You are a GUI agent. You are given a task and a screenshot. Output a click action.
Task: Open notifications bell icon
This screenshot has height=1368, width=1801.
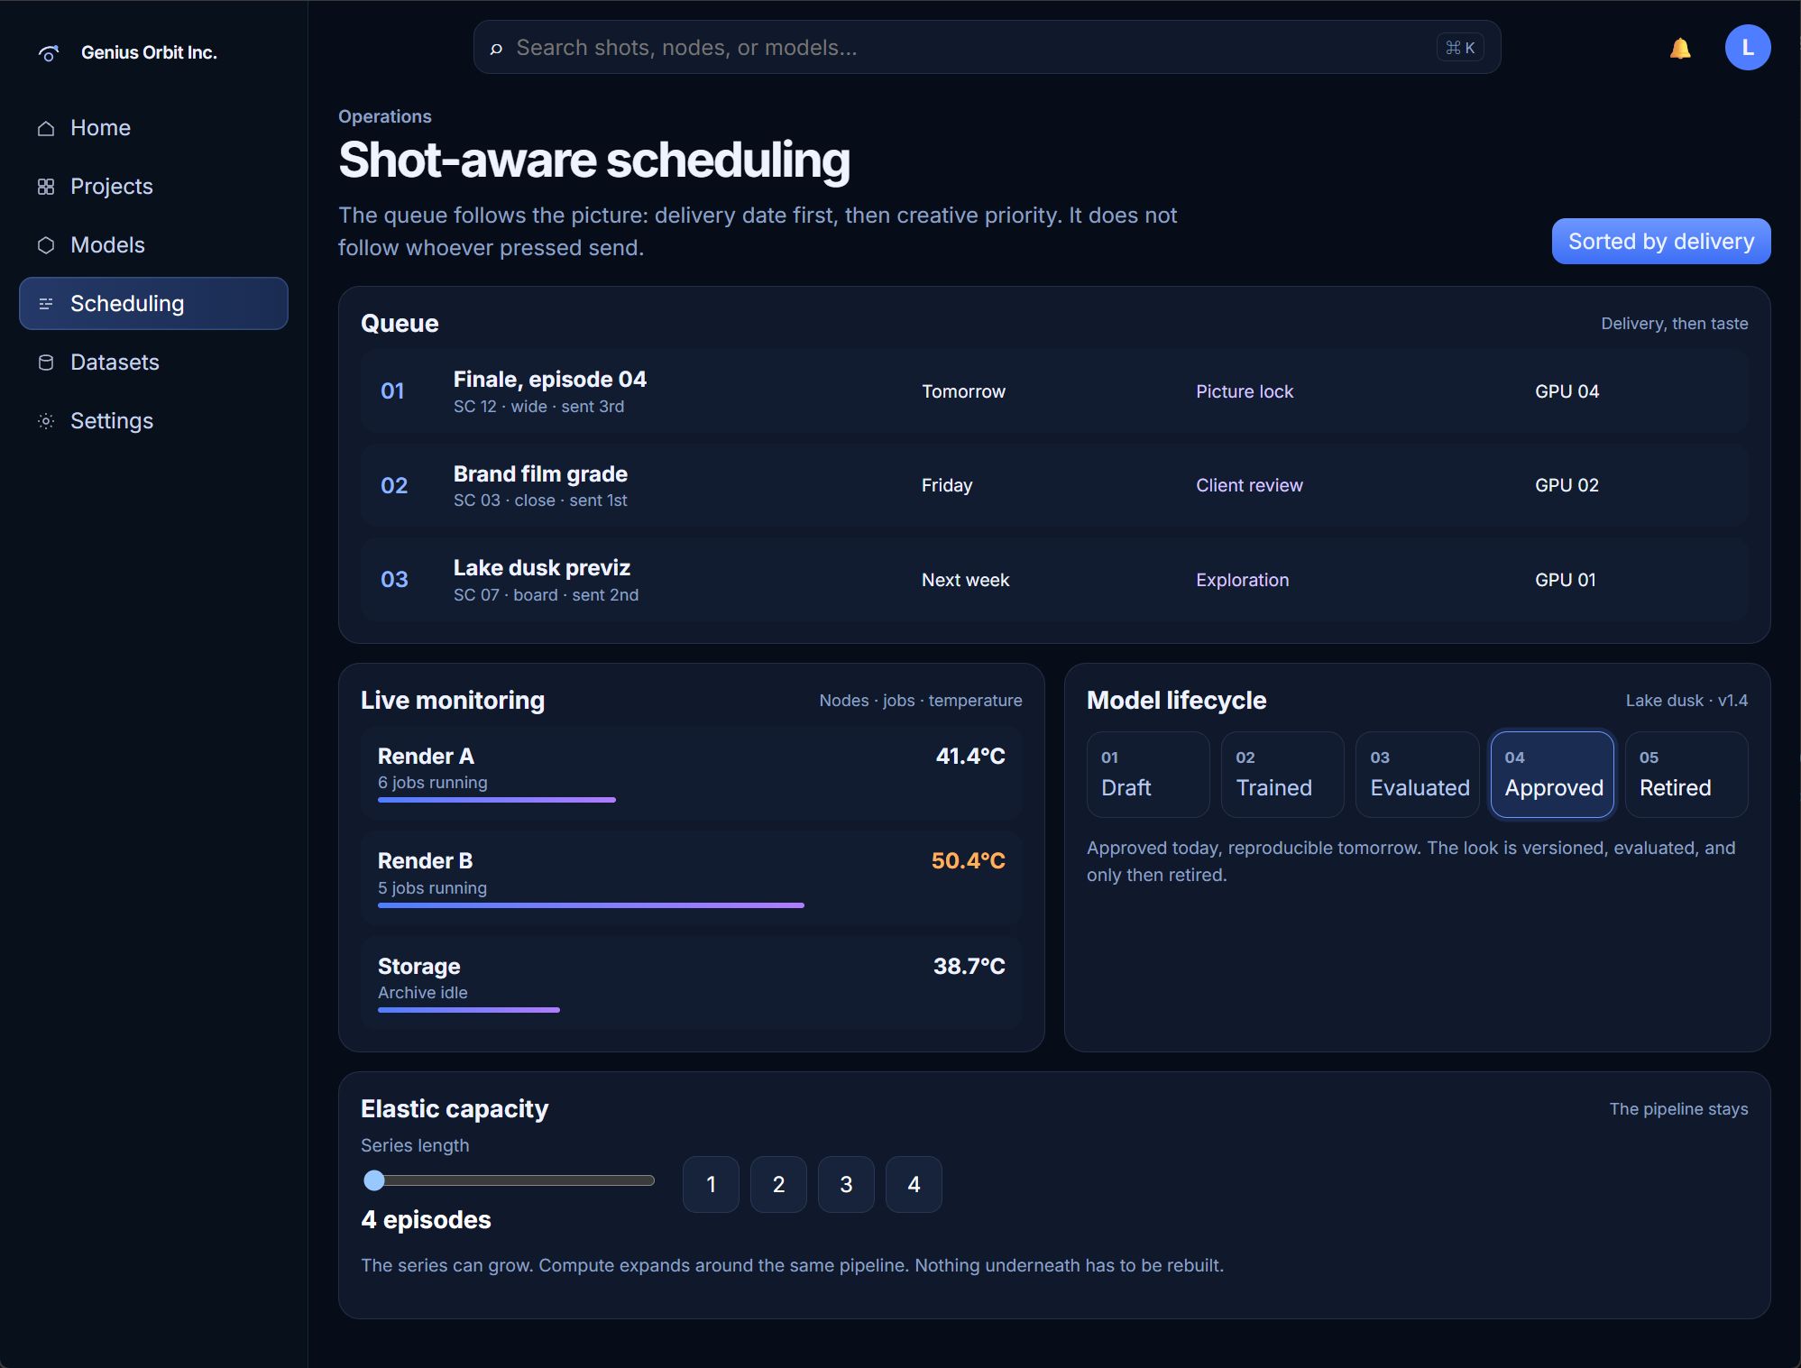(1680, 48)
